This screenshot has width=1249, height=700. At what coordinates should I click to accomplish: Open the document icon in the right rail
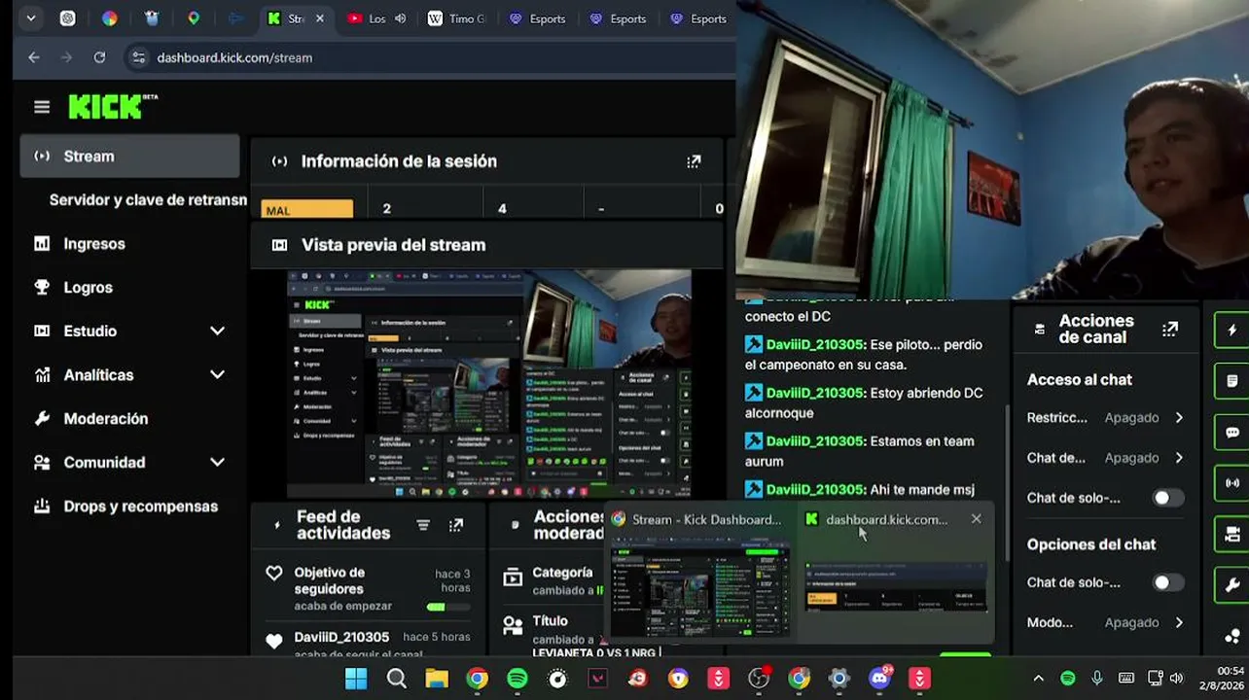pos(1232,381)
